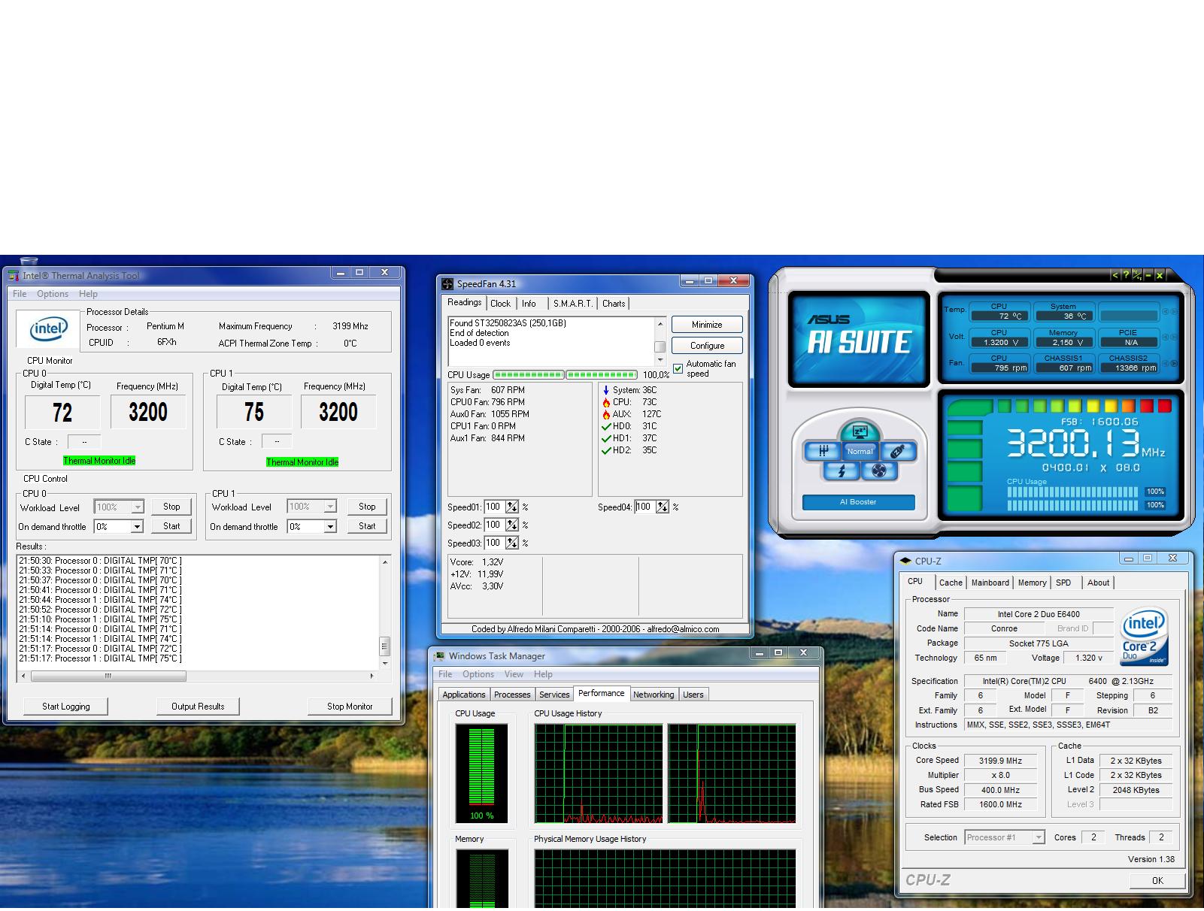Viewport: 1204px width, 911px height.
Task: Click the results horizontal scrollbar thumb
Action: pyautogui.click(x=108, y=676)
